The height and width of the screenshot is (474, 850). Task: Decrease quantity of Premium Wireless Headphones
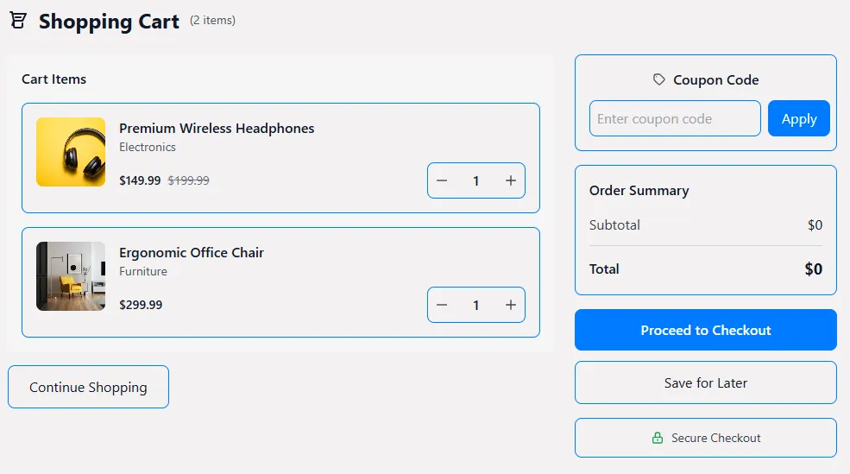click(x=442, y=181)
